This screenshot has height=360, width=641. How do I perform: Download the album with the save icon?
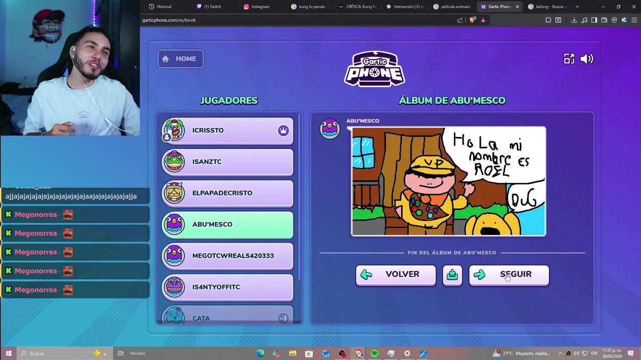pyautogui.click(x=452, y=274)
